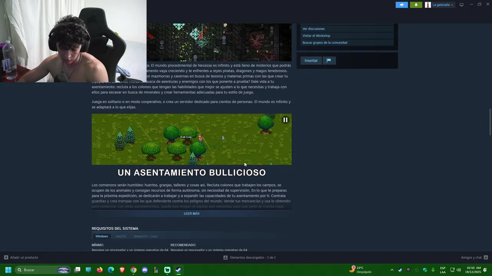492x276 pixels.
Task: Open the monitor app in taskbar
Action: tap(88, 270)
